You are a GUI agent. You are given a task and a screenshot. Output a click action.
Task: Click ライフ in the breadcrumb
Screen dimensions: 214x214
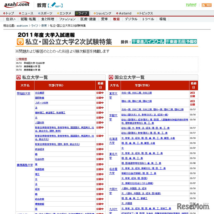[x=34, y=26]
